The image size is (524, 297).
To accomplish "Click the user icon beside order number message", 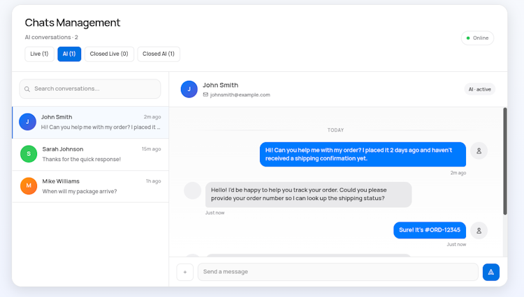I will click(x=479, y=230).
